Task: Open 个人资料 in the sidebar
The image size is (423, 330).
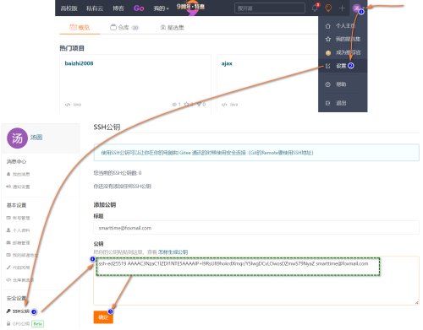Action: pyautogui.click(x=19, y=230)
